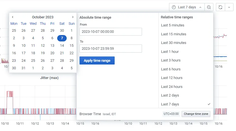Image resolution: width=236 pixels, height=131 pixels.
Task: Collapse the Last 7 days time picker
Action: click(187, 7)
